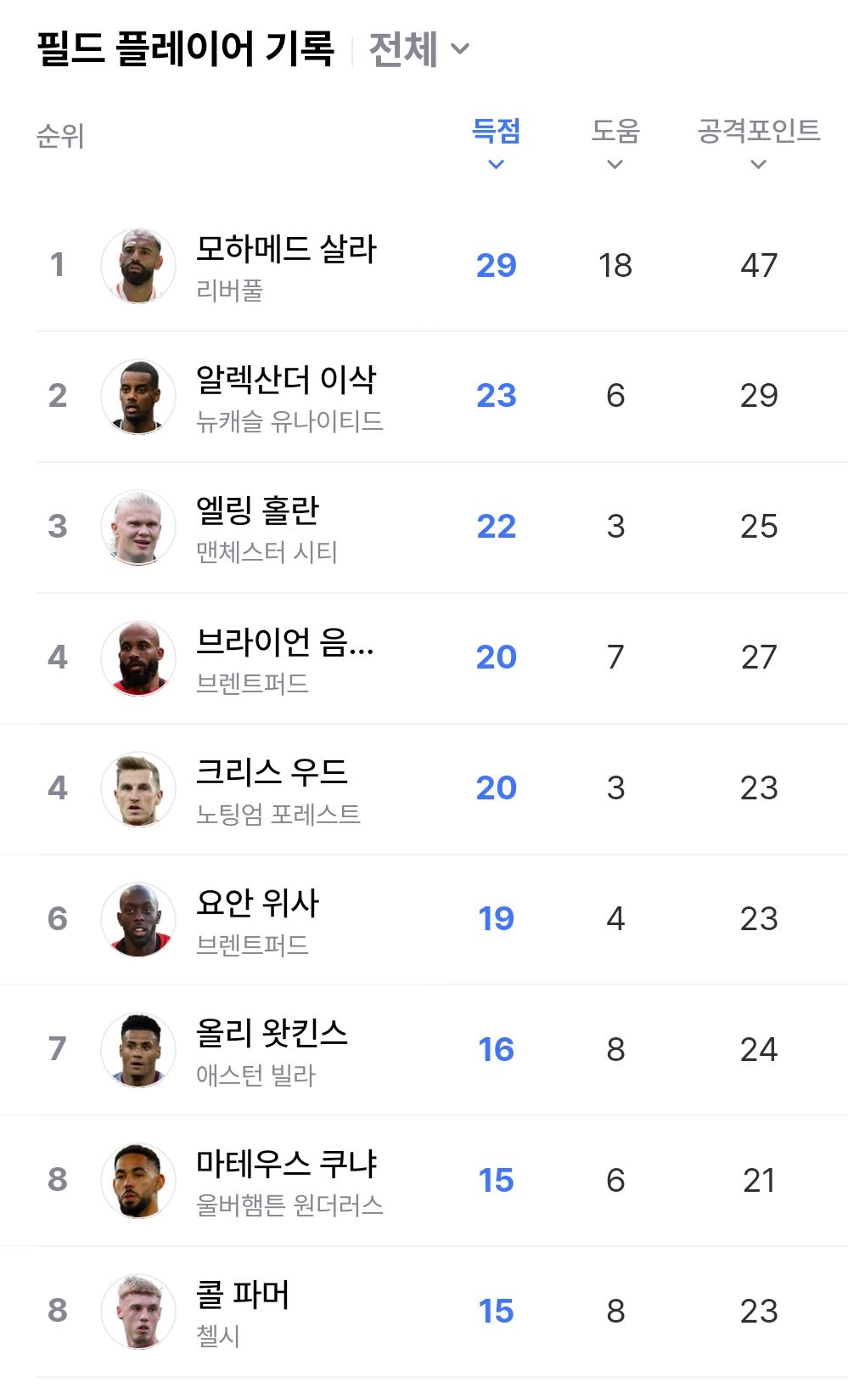Sort the table by the 득점 column

pyautogui.click(x=497, y=142)
